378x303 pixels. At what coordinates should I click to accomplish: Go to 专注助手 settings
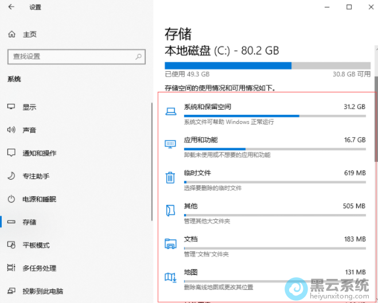pyautogui.click(x=36, y=176)
